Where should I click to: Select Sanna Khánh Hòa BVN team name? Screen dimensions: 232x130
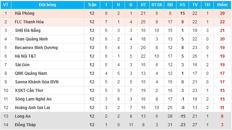click(37, 82)
